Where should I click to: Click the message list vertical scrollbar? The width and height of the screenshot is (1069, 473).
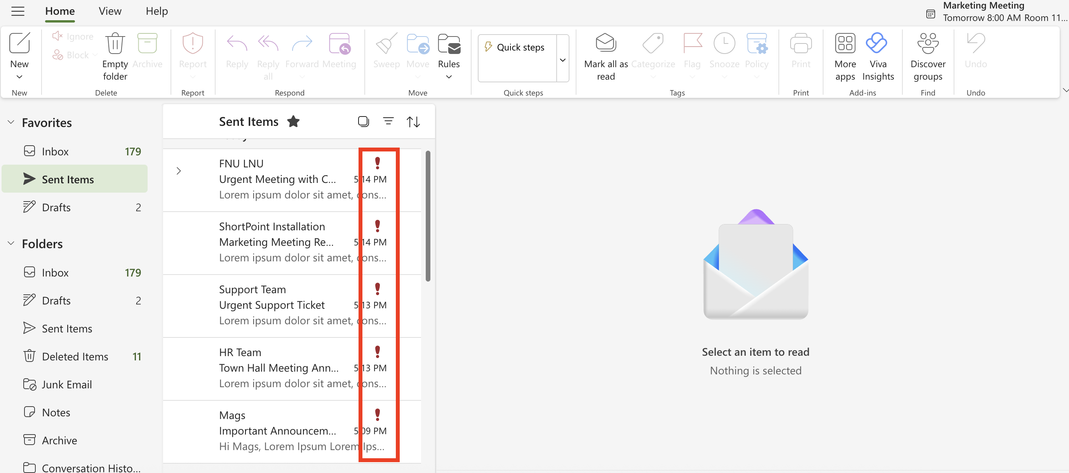[428, 216]
